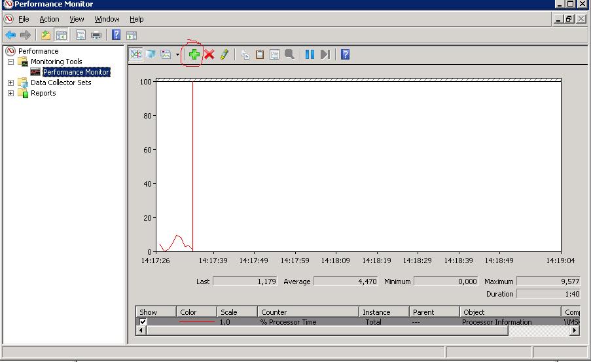The width and height of the screenshot is (591, 362).
Task: Click the Duration value field 1:40
Action: click(548, 294)
